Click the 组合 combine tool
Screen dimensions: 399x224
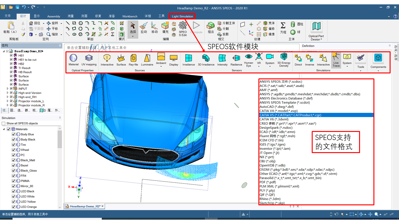click(x=211, y=27)
